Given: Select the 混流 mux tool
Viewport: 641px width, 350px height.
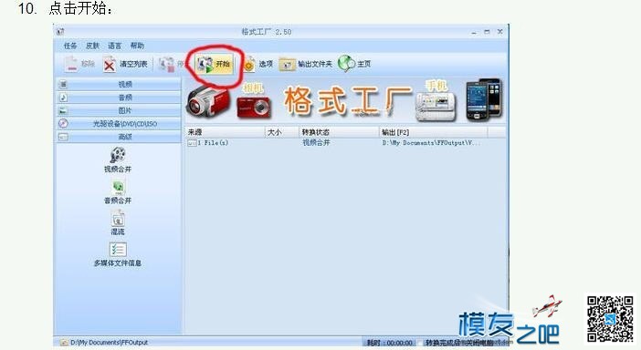Looking at the screenshot, I should (118, 222).
